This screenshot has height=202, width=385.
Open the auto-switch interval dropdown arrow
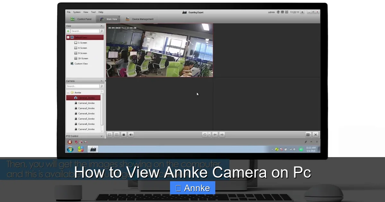click(x=209, y=135)
